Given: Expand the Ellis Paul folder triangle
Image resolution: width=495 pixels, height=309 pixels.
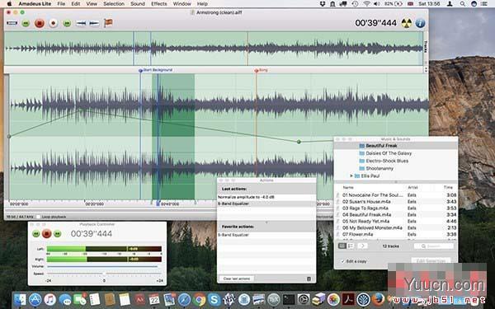Looking at the screenshot, I should [x=351, y=176].
